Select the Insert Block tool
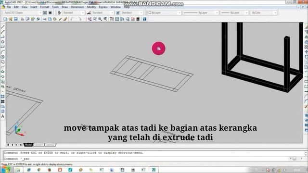Screen dimensions: 308x173 coord(3,82)
